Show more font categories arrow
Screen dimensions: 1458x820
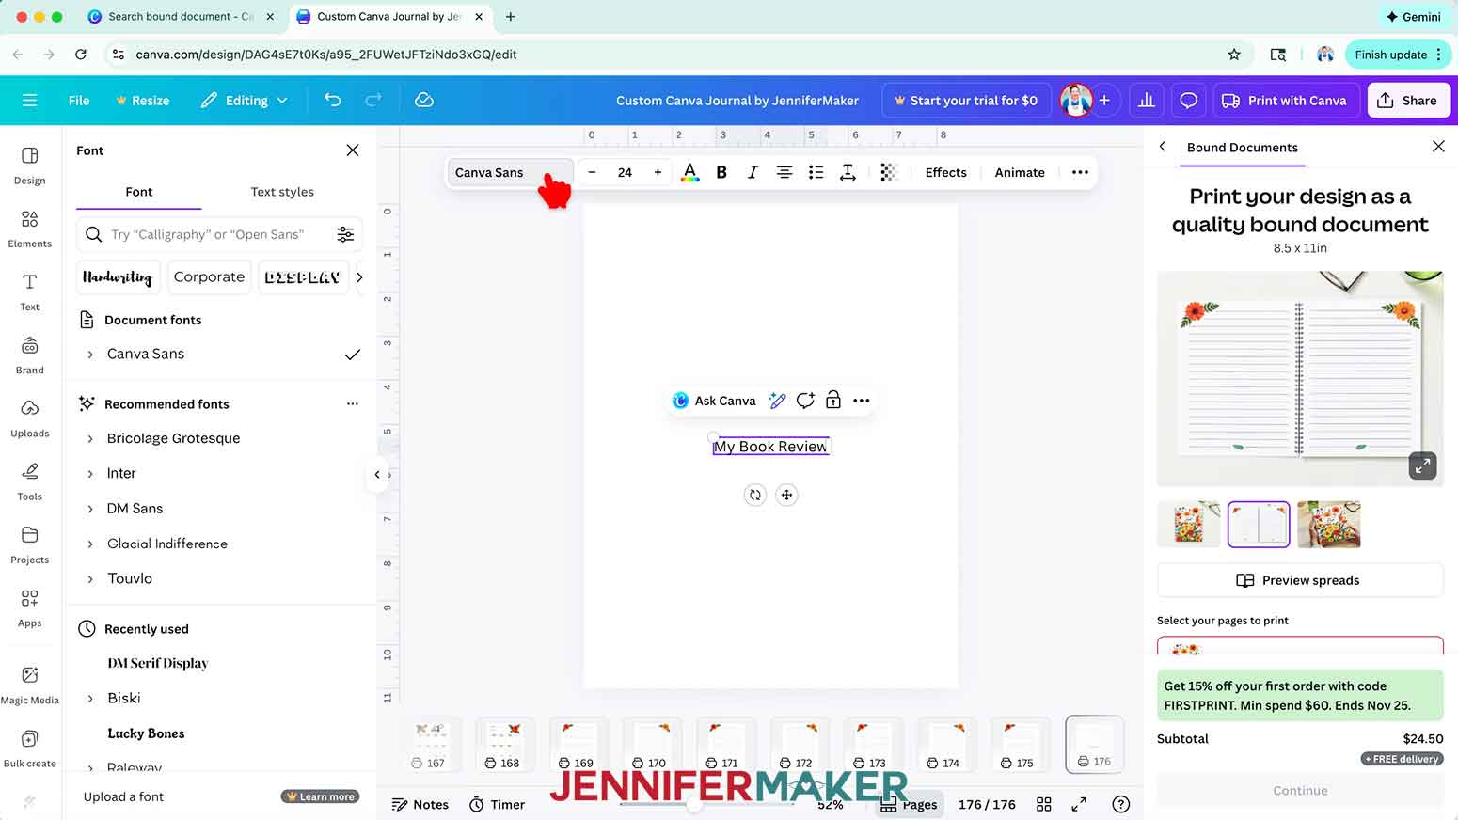pyautogui.click(x=359, y=277)
